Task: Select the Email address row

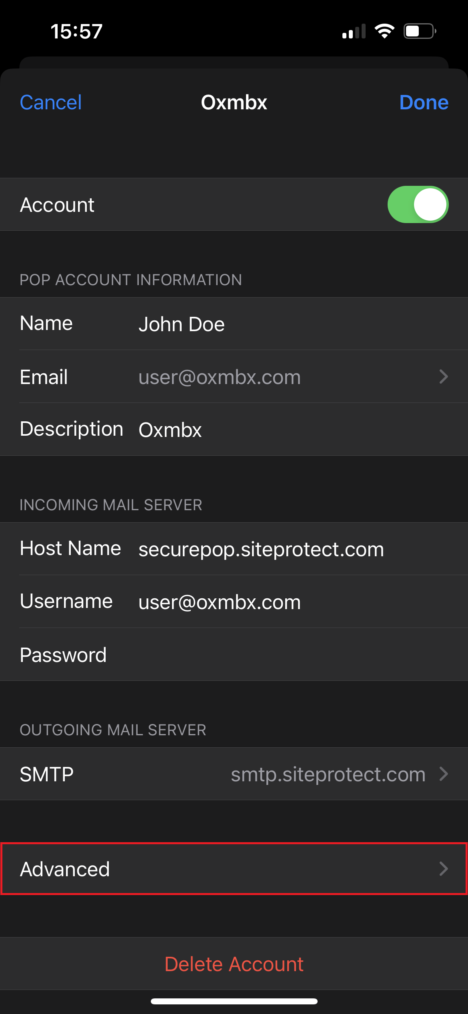Action: point(234,376)
